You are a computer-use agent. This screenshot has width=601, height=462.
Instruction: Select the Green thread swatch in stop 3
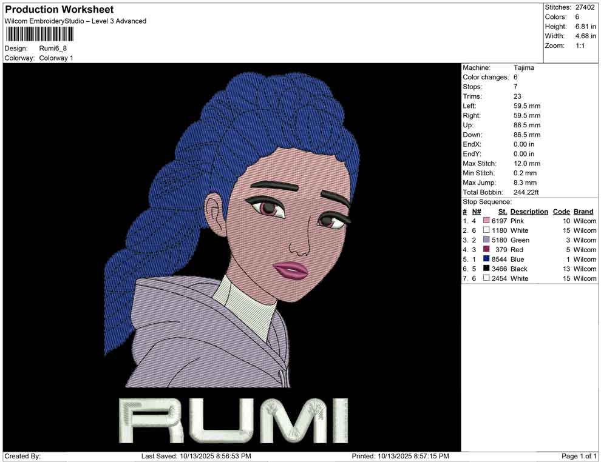(486, 240)
